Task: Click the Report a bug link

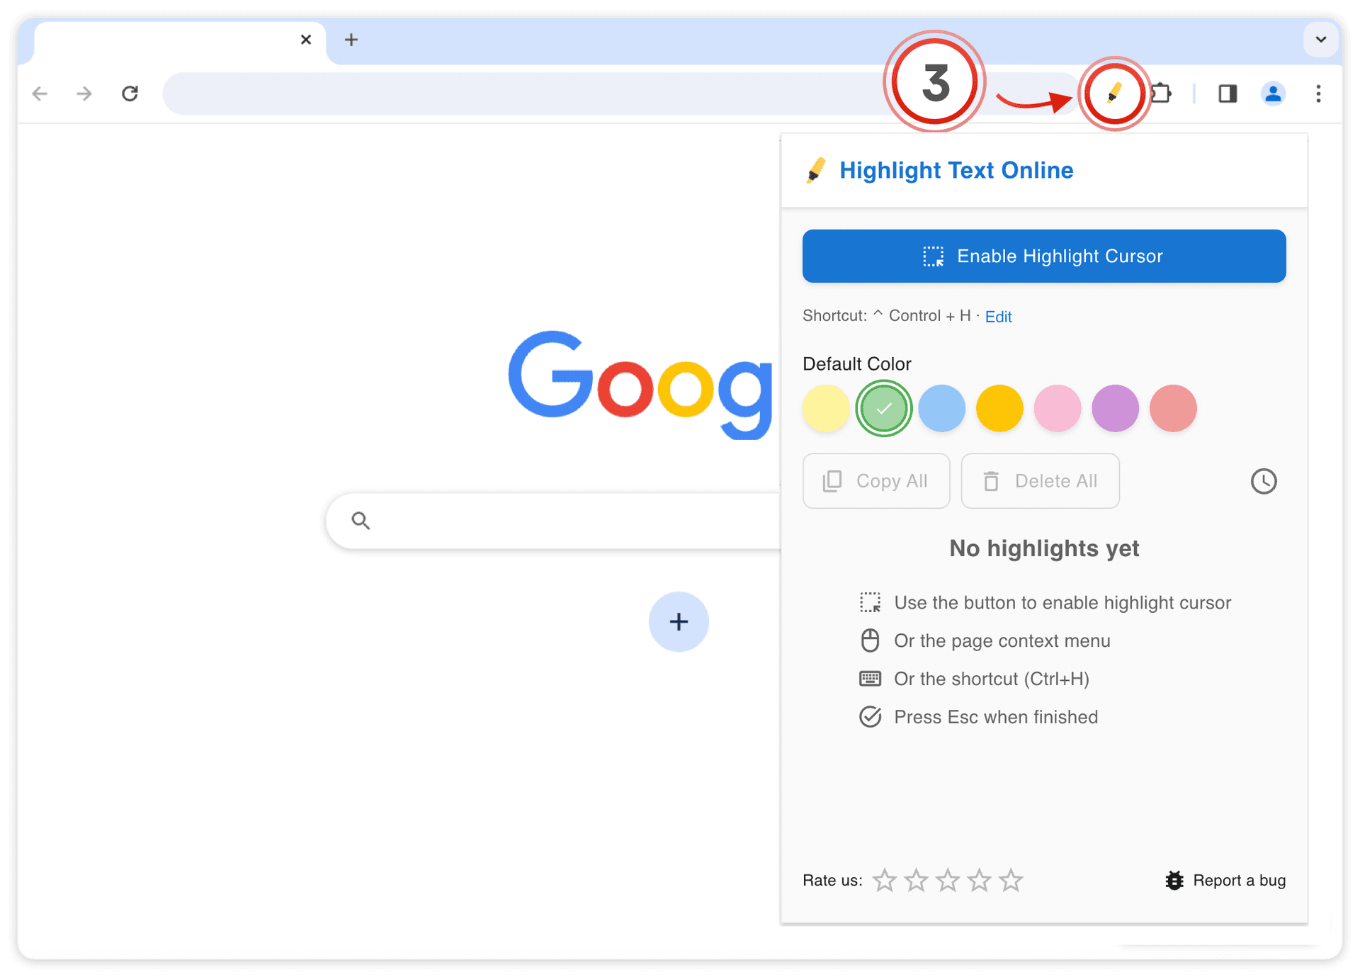Action: [x=1225, y=880]
